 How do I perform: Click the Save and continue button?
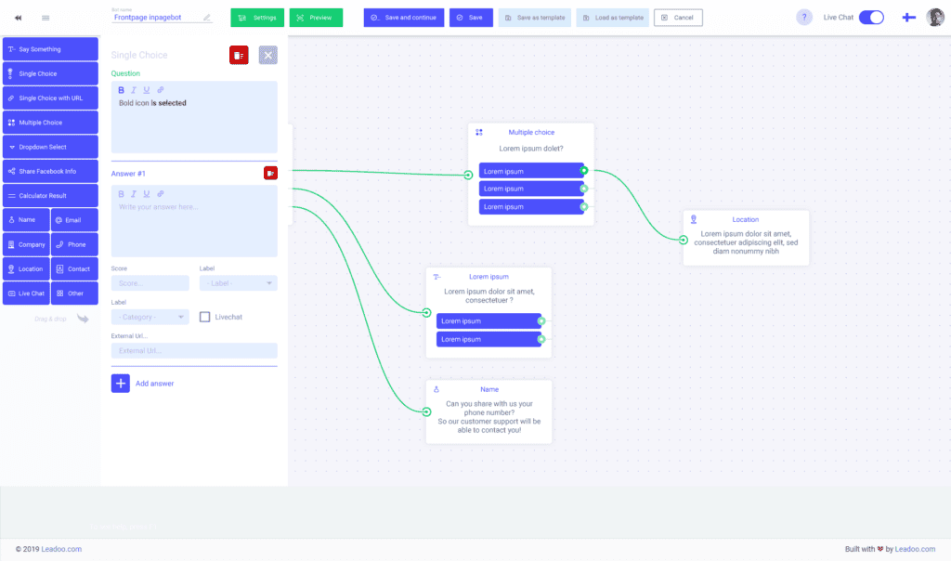click(x=403, y=17)
